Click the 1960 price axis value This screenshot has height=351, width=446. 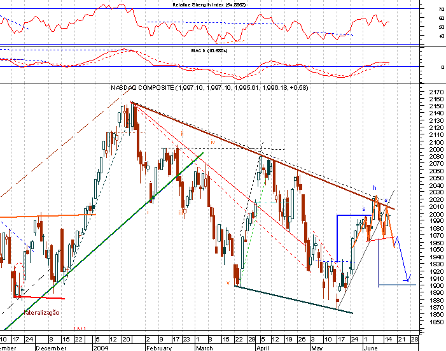click(x=436, y=243)
